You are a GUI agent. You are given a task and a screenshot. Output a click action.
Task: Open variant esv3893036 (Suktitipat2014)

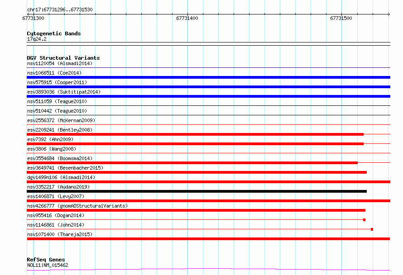tap(64, 92)
